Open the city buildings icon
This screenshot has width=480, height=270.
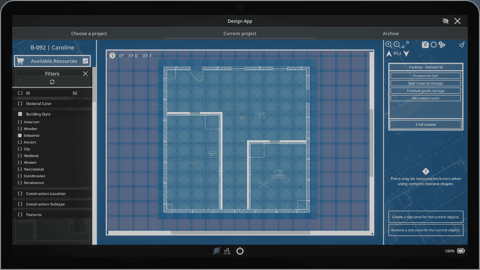227,251
